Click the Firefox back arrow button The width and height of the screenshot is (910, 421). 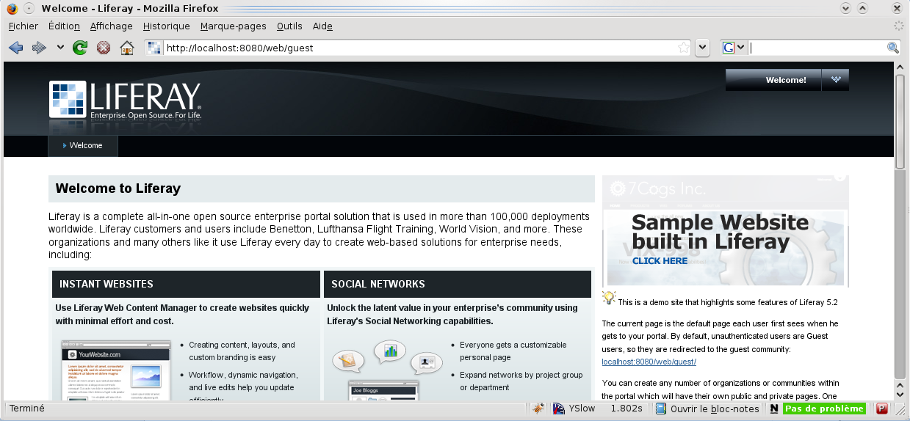click(x=15, y=48)
